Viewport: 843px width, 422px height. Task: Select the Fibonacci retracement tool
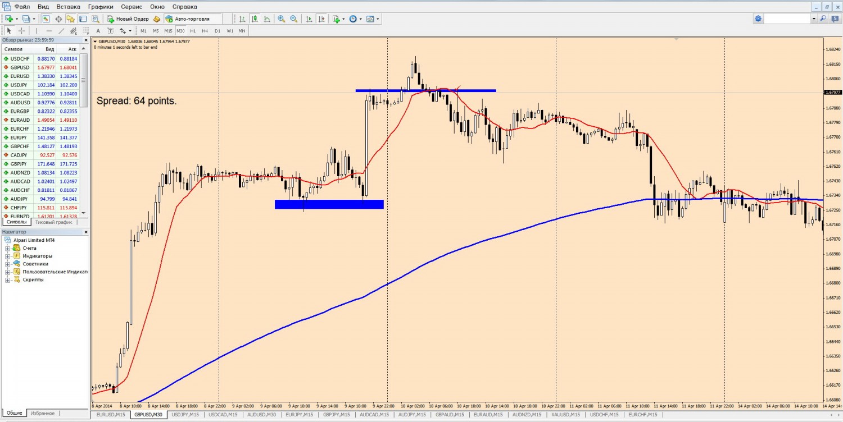[86, 31]
